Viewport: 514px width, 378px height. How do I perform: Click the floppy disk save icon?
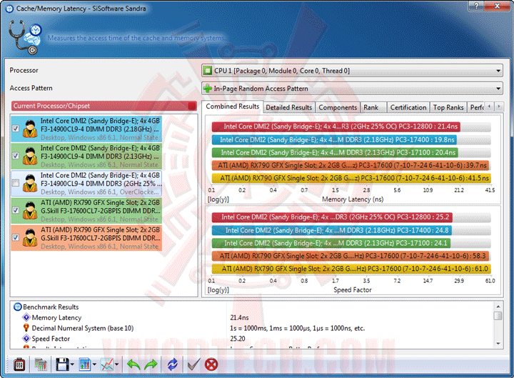tap(62, 364)
